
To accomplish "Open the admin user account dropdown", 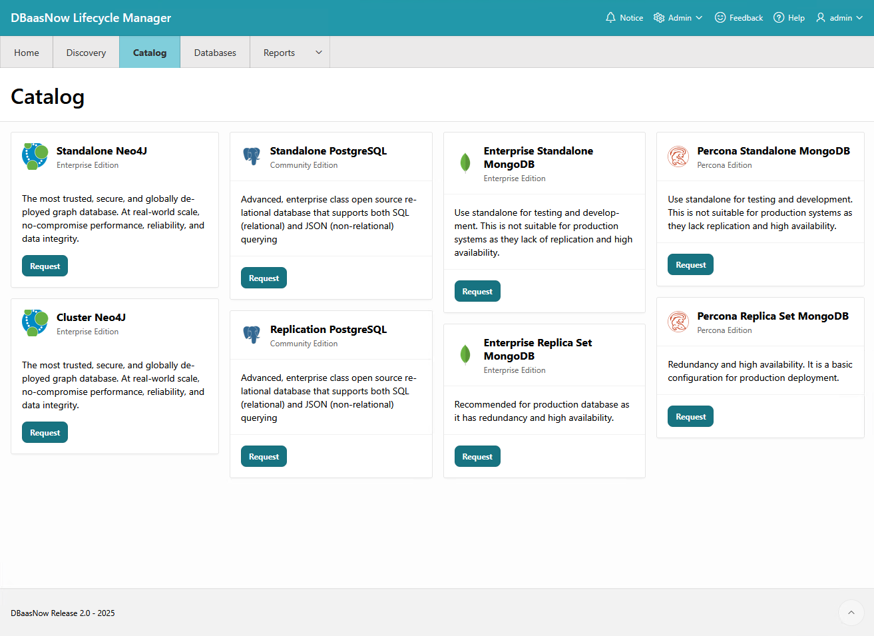I will [839, 18].
